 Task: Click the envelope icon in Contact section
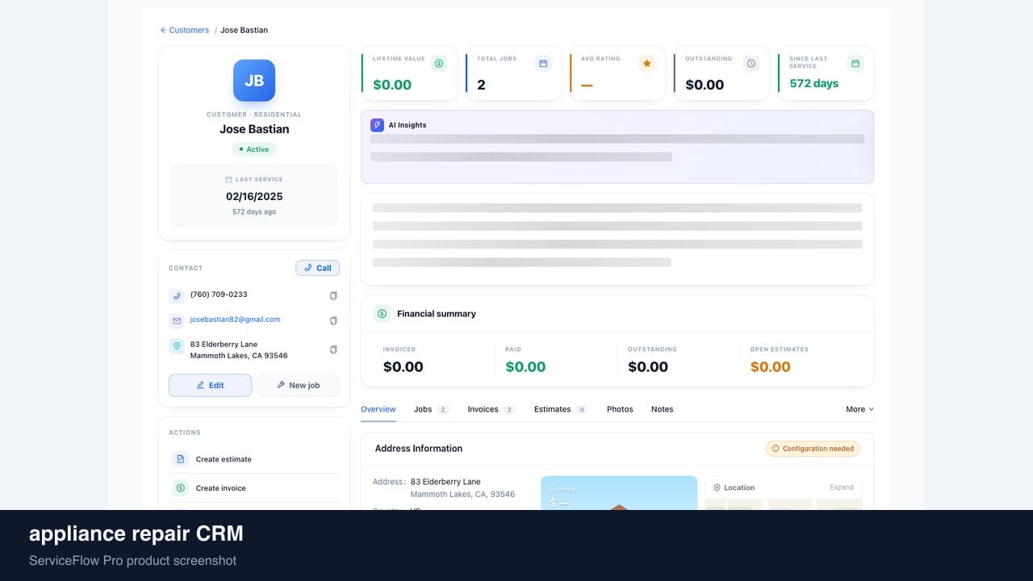(x=177, y=320)
